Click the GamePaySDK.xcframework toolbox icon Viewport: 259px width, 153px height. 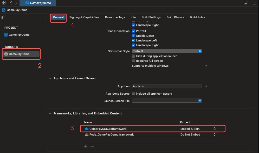87,129
